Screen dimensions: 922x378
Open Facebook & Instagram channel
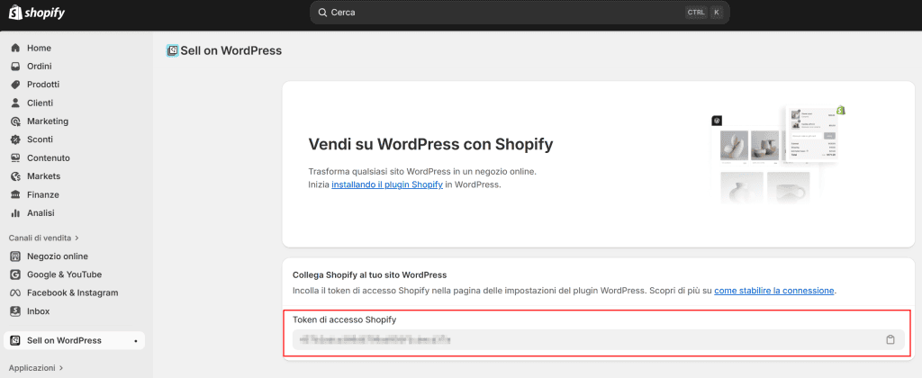pyautogui.click(x=74, y=292)
